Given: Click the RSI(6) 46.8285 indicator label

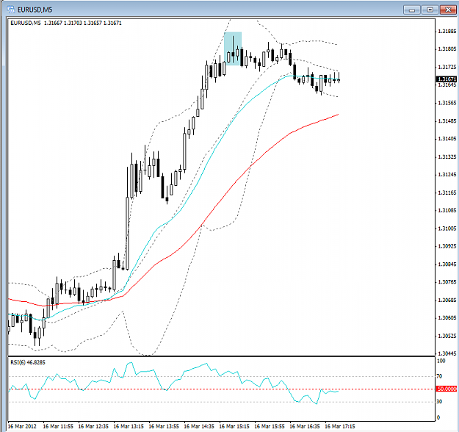Looking at the screenshot, I should pyautogui.click(x=28, y=362).
